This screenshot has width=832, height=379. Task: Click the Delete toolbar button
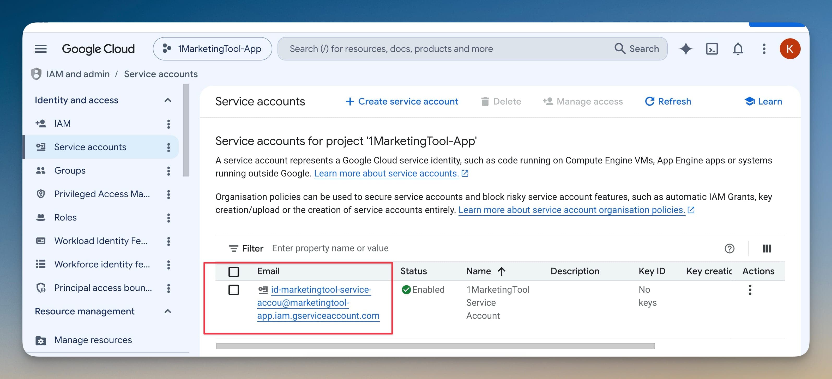pyautogui.click(x=501, y=101)
